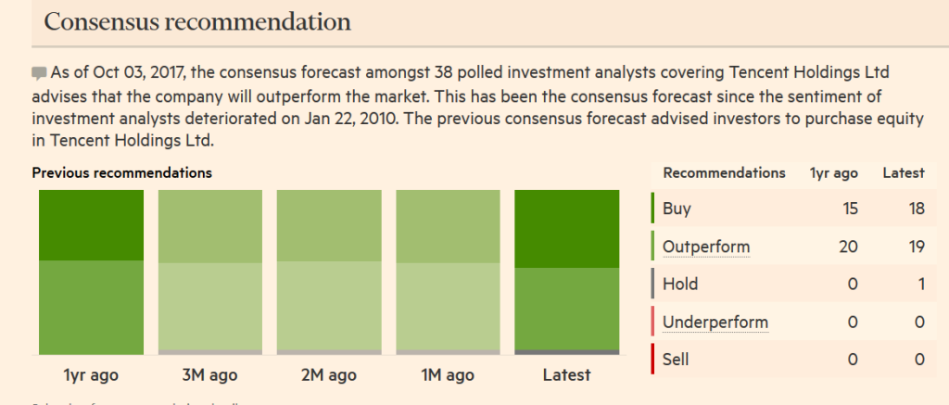Click the Recommendations column header
This screenshot has height=405, width=949.
point(725,172)
